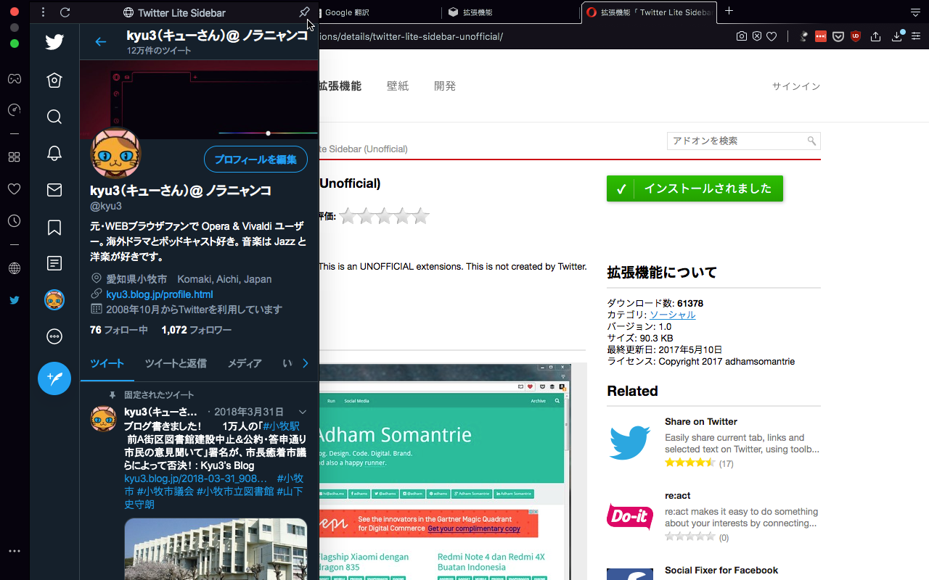Open Twitter Home timeline icon

(54, 80)
